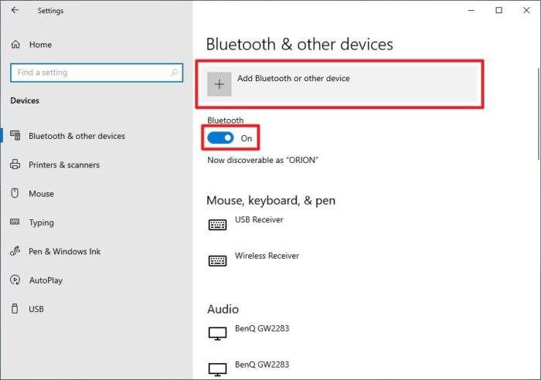The width and height of the screenshot is (541, 380).
Task: Select the Mouse icon in sidebar
Action: pos(15,193)
